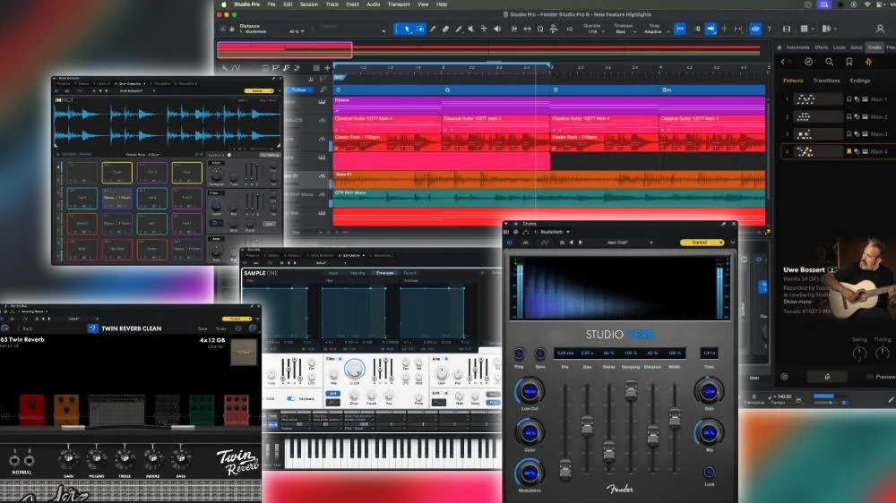Switch to the Instruments browser tab
This screenshot has width=896, height=503.
pyautogui.click(x=797, y=47)
